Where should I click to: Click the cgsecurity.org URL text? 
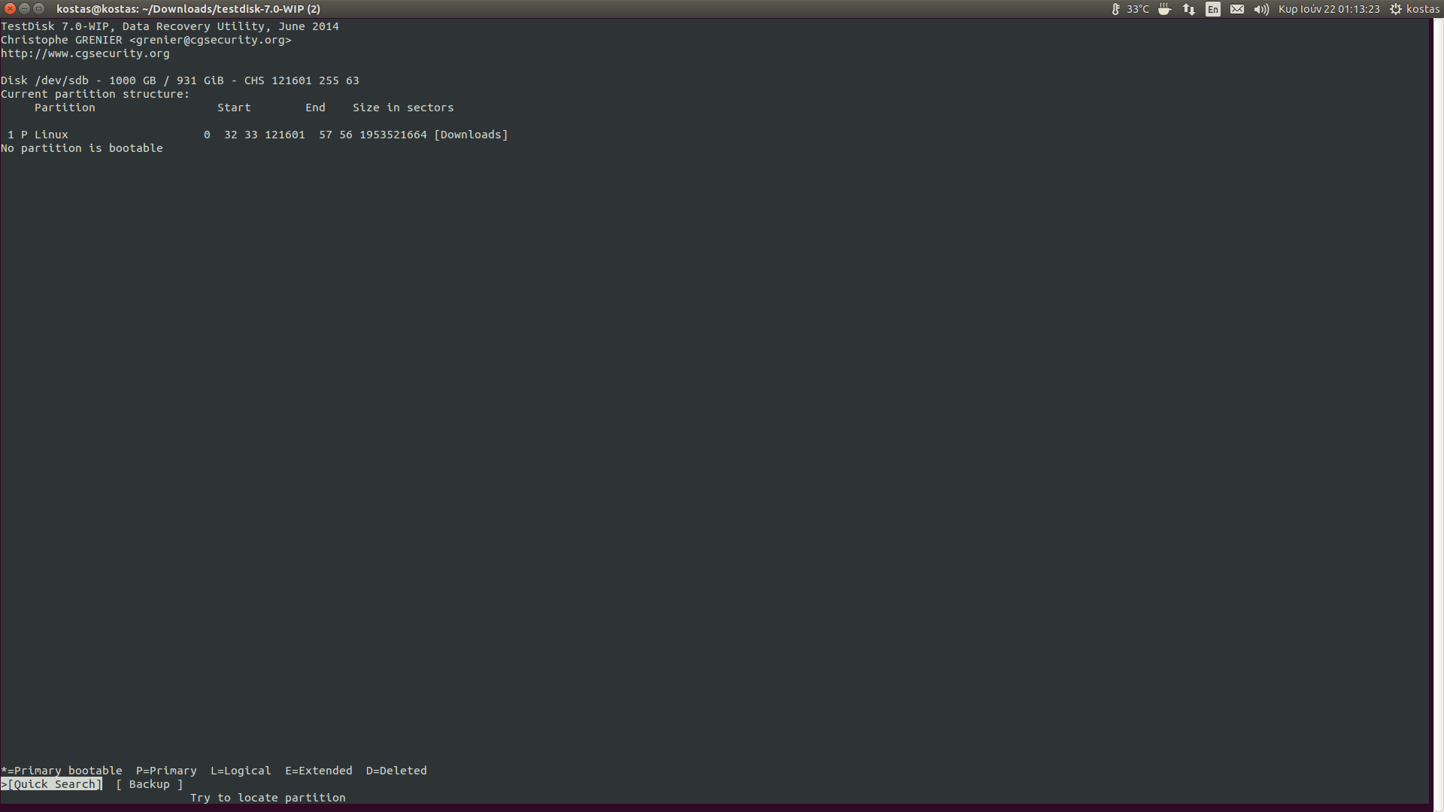click(85, 53)
